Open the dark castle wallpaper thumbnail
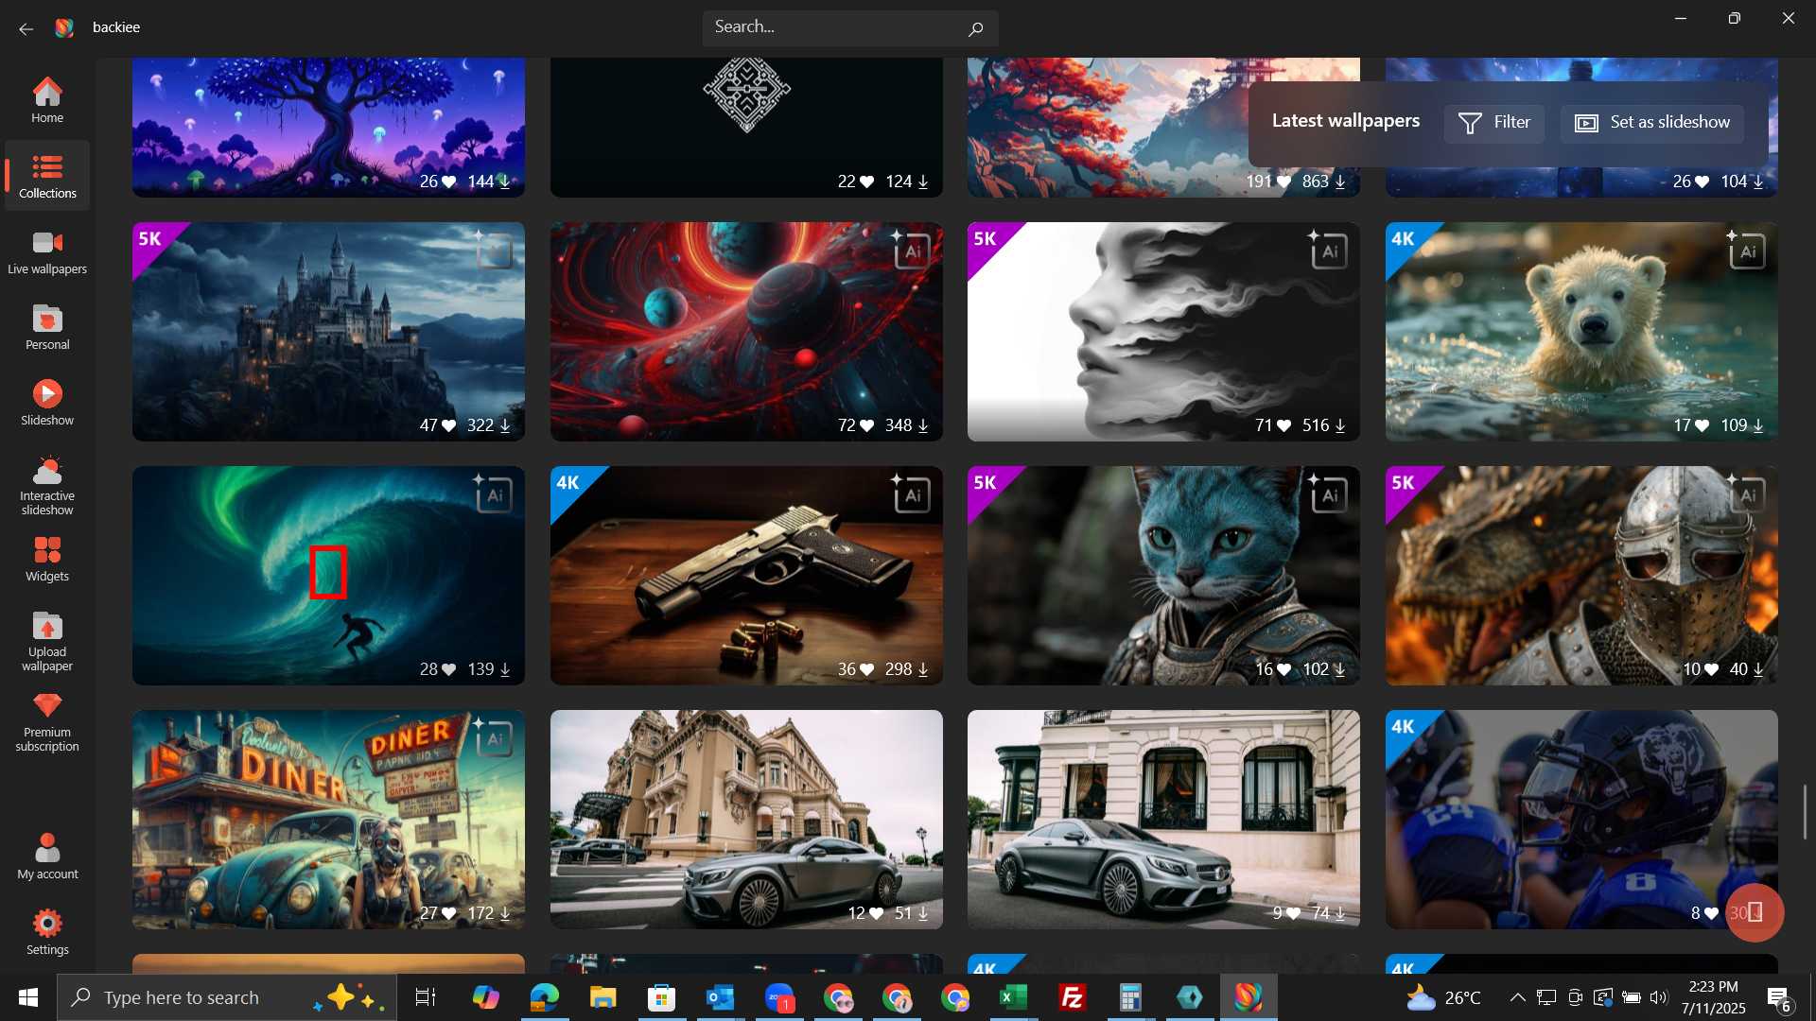This screenshot has width=1816, height=1021. pyautogui.click(x=328, y=332)
